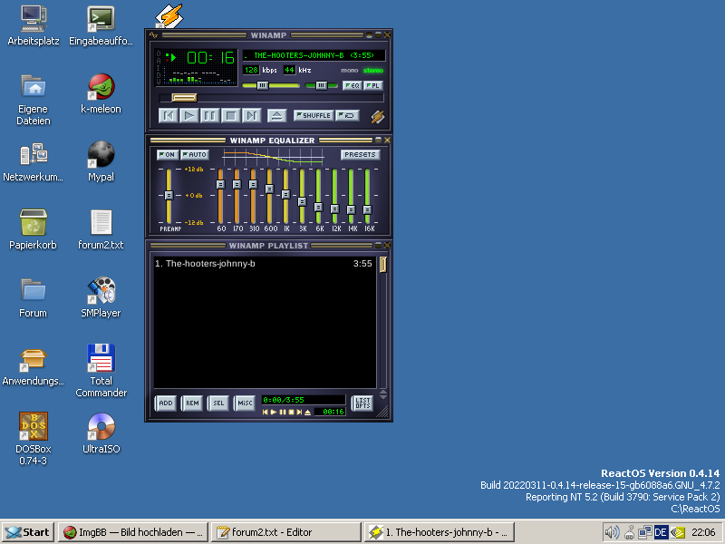Click the scrolling song title display
Image resolution: width=725 pixels, height=544 pixels.
click(314, 55)
